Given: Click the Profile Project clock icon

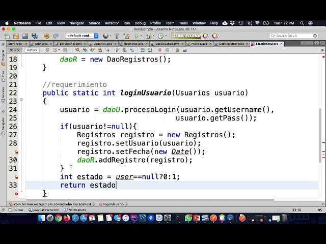Looking at the screenshot, I should [x=160, y=36].
